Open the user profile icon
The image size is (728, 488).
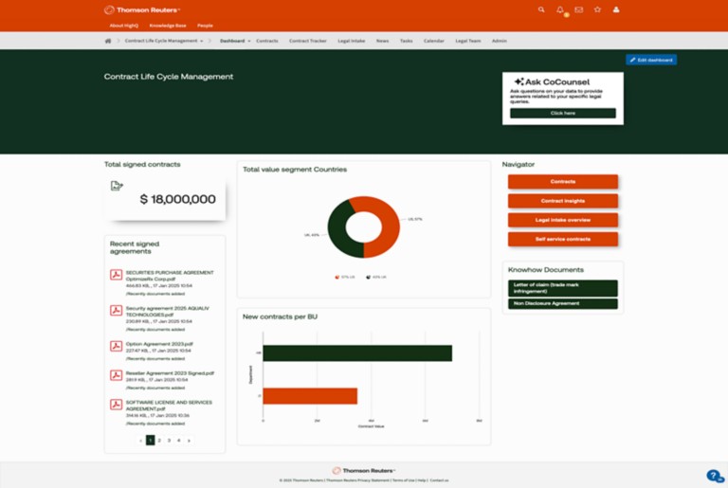pyautogui.click(x=616, y=9)
